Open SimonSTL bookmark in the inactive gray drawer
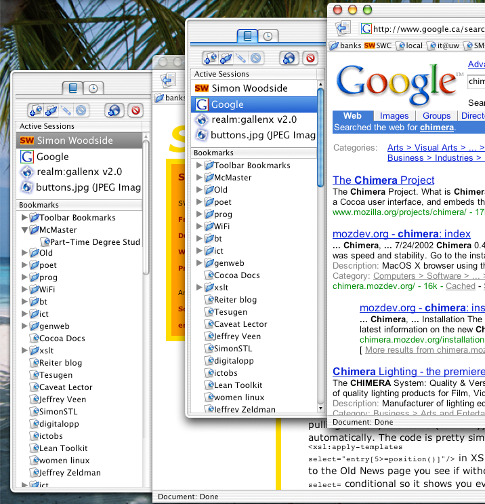This screenshot has width=485, height=504. 54,412
